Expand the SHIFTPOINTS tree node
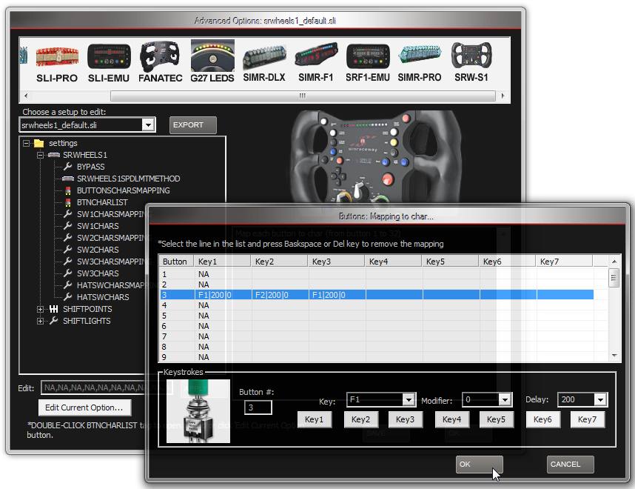The height and width of the screenshot is (489, 635). (x=40, y=309)
